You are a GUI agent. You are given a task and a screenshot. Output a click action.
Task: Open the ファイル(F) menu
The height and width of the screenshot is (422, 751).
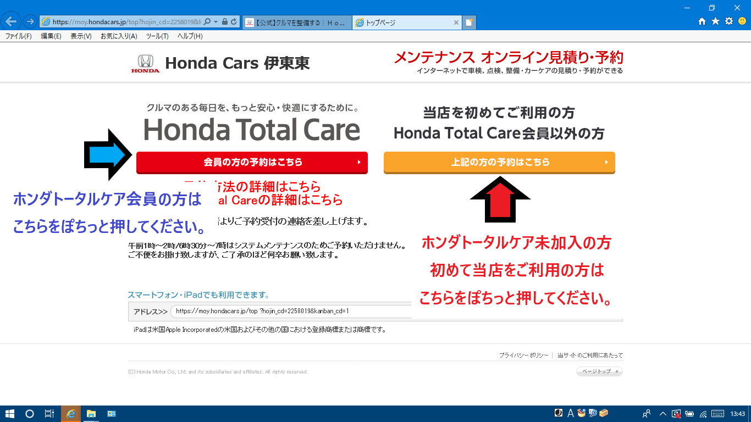point(18,36)
